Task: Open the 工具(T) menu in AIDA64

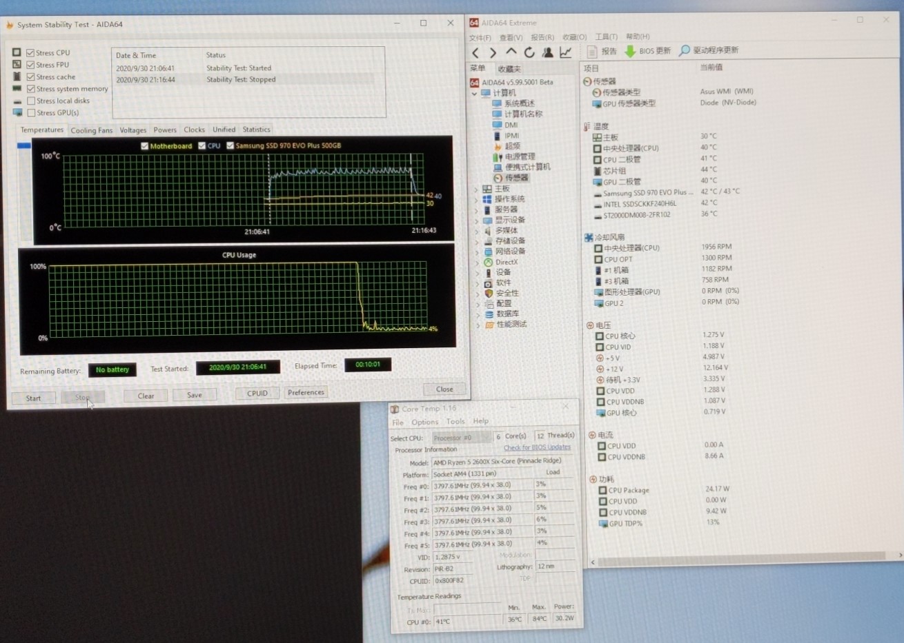Action: tap(606, 37)
